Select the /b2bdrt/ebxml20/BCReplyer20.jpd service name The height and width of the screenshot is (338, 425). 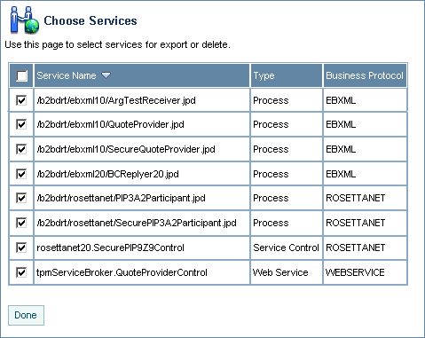pos(107,174)
